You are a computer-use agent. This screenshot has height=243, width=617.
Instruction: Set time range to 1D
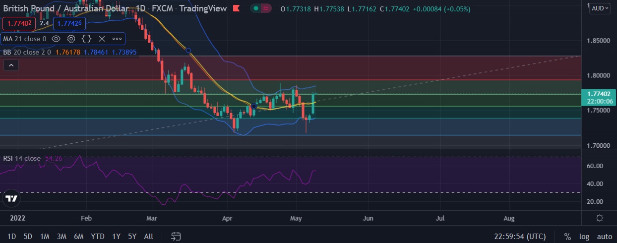tap(11, 237)
